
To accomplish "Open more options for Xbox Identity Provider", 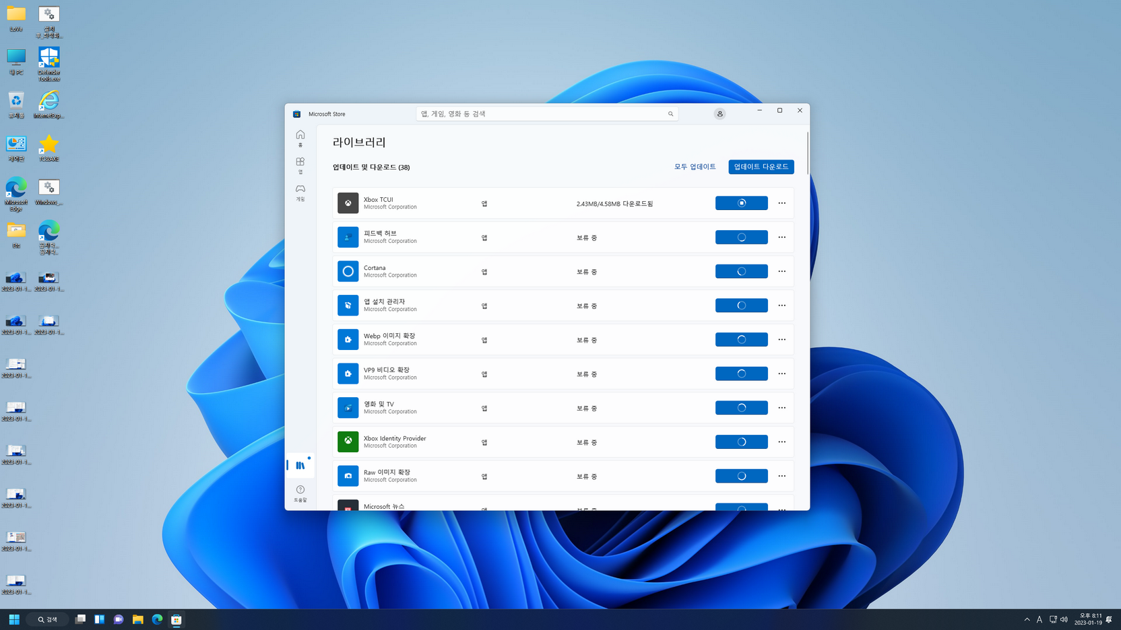I will 781,442.
